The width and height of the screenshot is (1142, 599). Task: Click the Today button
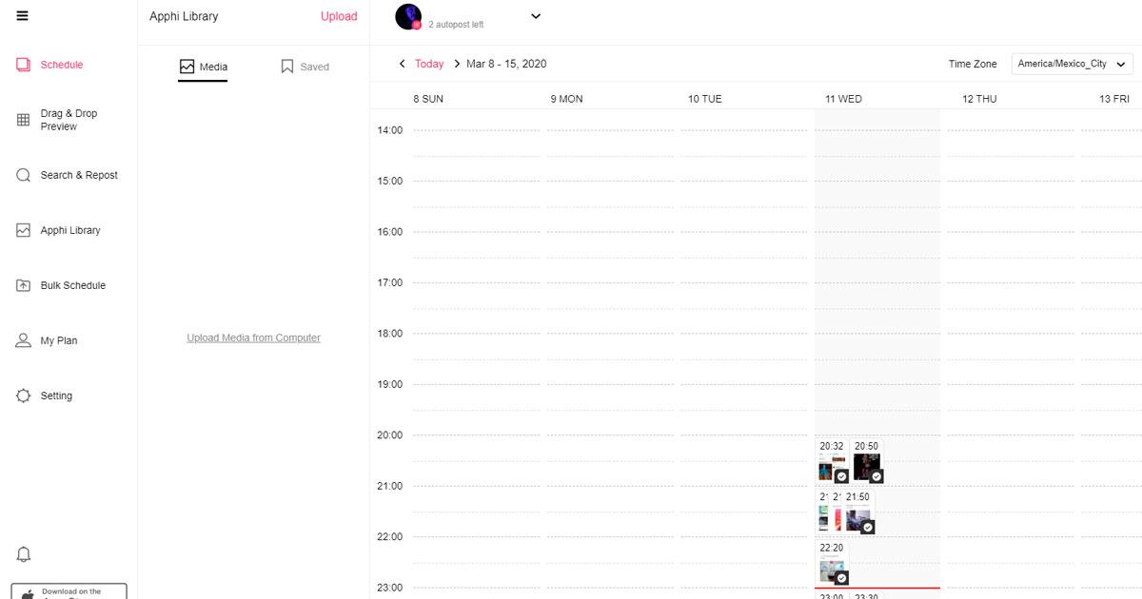[429, 64]
